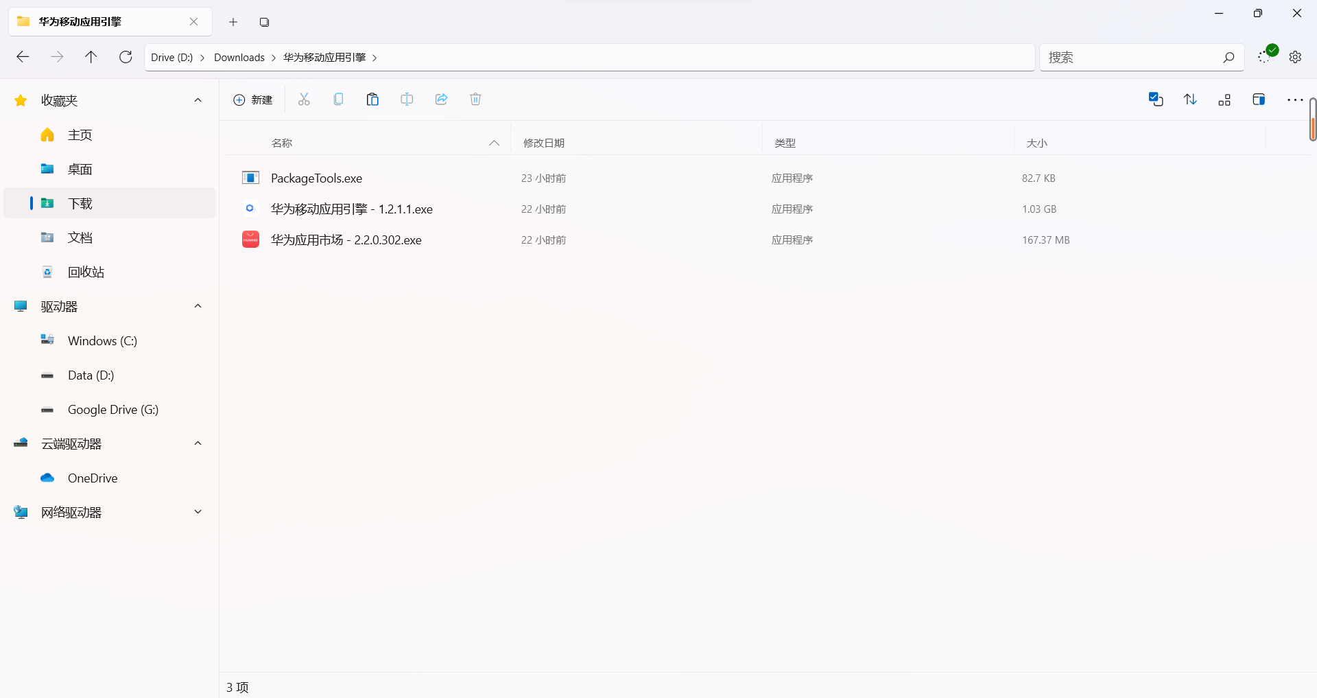Click the 华为应用市场 red file icon
1317x698 pixels.
250,240
